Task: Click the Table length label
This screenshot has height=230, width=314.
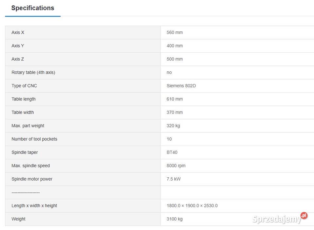Action: point(24,99)
